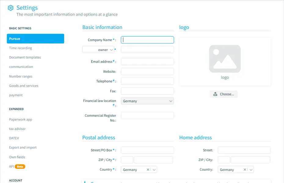Click the home address City field

pos(250,160)
